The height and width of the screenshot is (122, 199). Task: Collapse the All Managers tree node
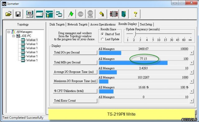point(8,32)
